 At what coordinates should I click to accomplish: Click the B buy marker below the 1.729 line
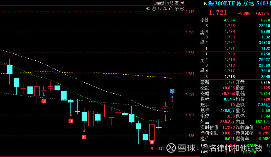[44, 101]
